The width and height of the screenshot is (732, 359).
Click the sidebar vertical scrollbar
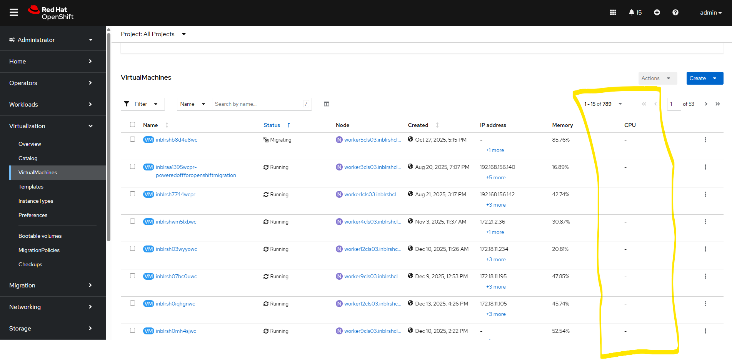coord(108,137)
